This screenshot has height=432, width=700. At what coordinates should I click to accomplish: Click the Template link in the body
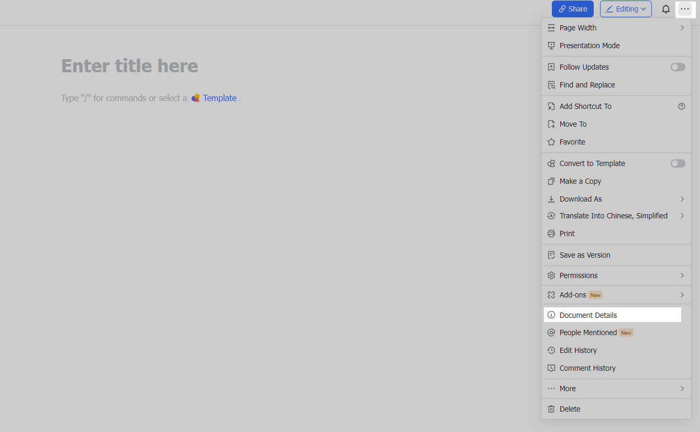pyautogui.click(x=219, y=98)
